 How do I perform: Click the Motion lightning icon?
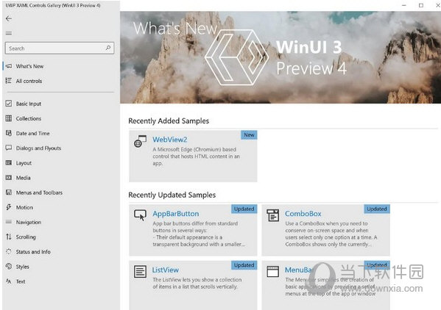[9, 207]
